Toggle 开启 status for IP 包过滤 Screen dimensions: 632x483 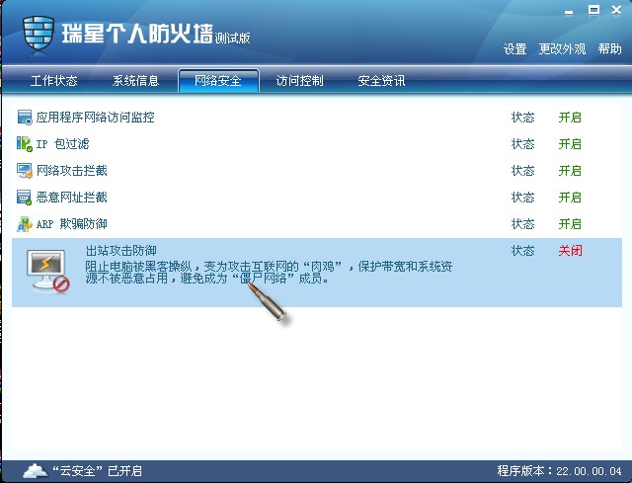tap(570, 144)
